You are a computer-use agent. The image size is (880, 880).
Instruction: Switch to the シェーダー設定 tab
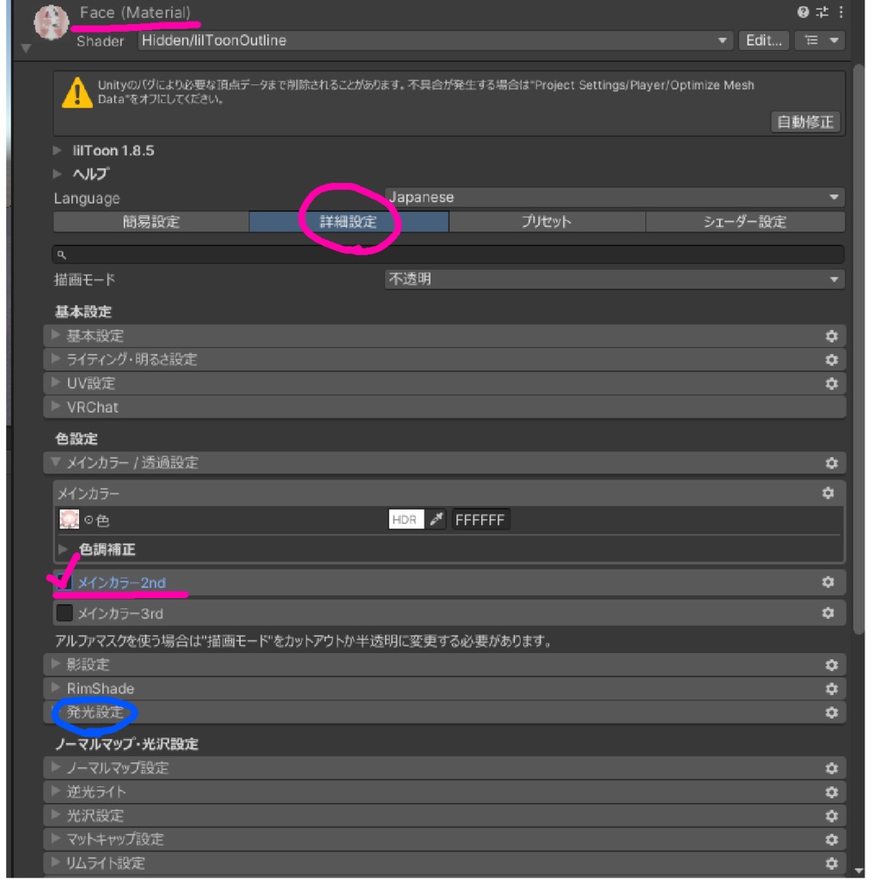point(745,222)
